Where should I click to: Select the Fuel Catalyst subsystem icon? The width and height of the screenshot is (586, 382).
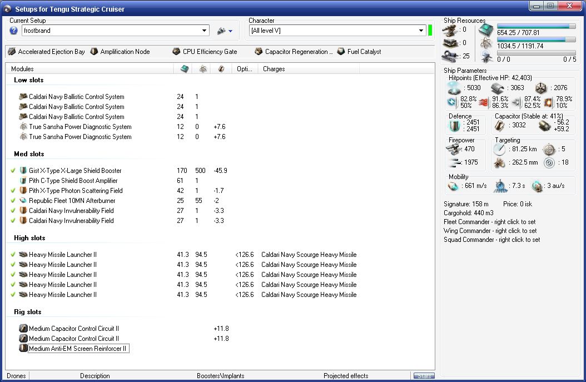coord(341,52)
